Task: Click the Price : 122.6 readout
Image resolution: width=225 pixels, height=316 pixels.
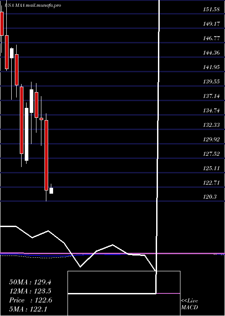Action: click(x=31, y=300)
